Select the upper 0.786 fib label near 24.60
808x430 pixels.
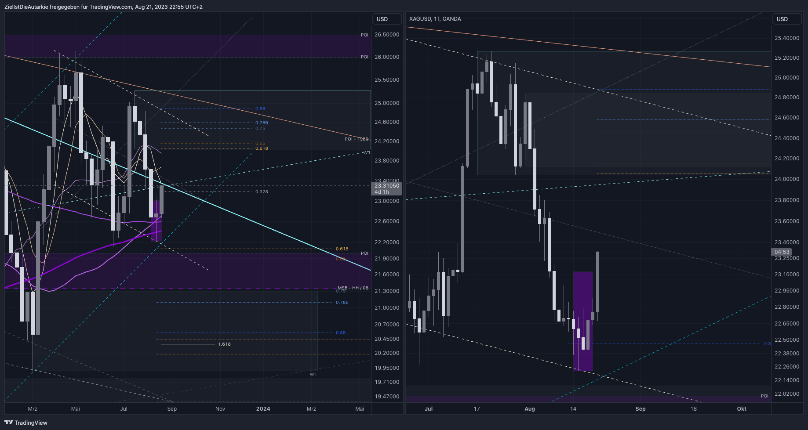(x=262, y=123)
